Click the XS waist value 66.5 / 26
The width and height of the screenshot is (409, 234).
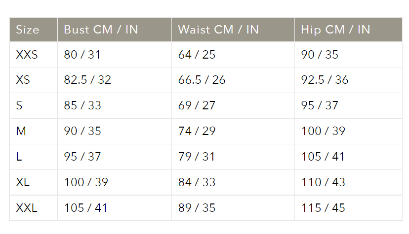click(202, 80)
